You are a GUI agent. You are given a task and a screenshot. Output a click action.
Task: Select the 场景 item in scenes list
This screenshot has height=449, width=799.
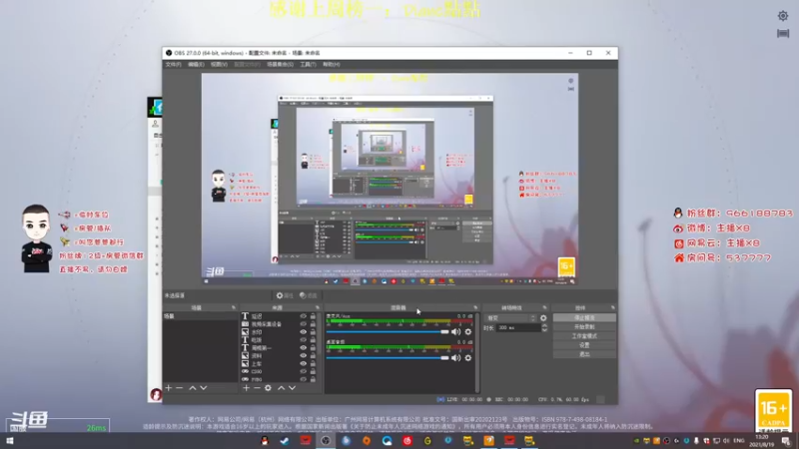click(201, 316)
